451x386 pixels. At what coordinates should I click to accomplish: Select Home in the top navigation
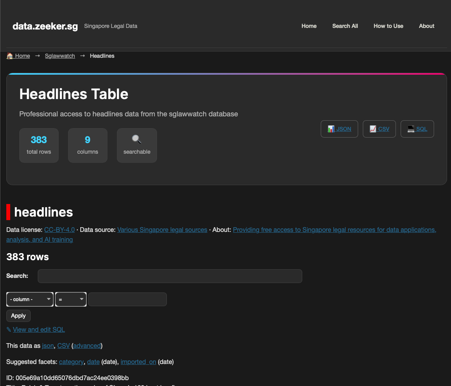click(309, 26)
